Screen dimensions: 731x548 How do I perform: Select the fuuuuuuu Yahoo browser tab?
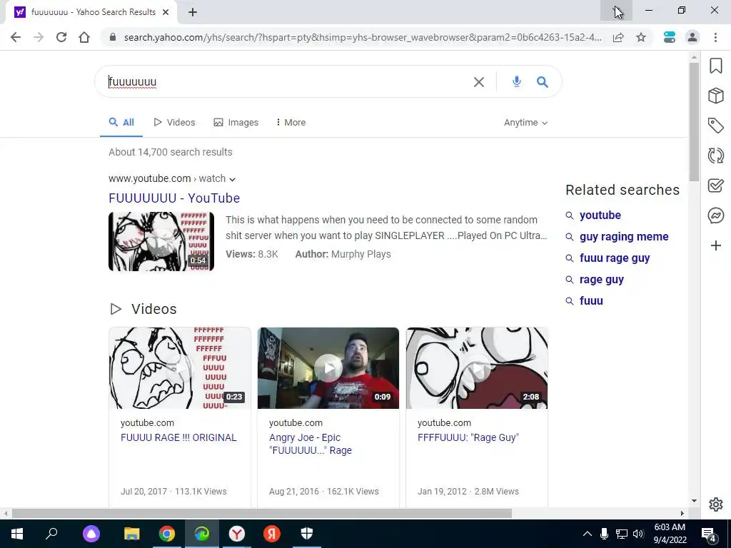click(92, 12)
